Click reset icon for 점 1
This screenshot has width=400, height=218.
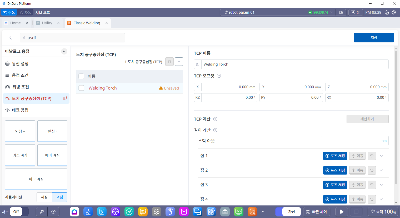click(x=372, y=156)
